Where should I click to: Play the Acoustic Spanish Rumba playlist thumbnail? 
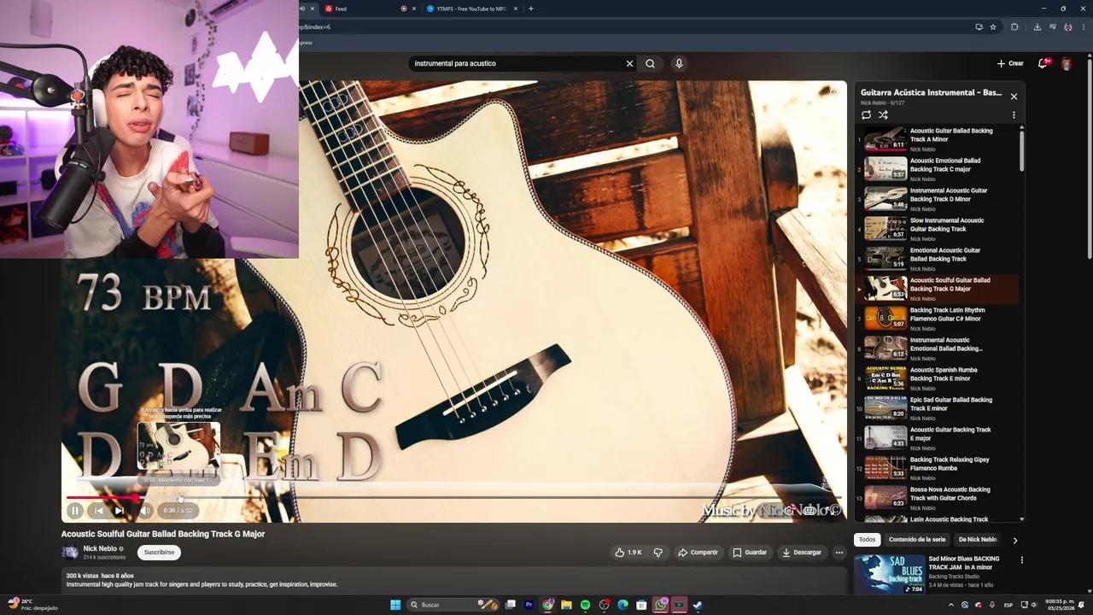click(884, 377)
